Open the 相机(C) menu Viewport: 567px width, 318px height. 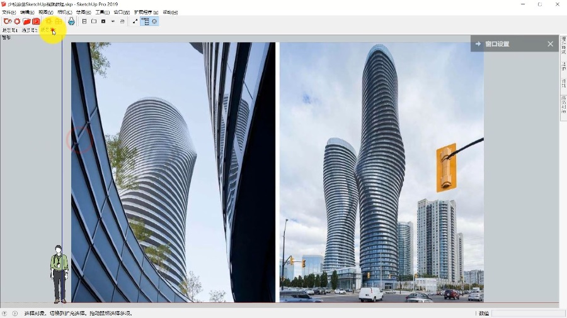pyautogui.click(x=65, y=13)
